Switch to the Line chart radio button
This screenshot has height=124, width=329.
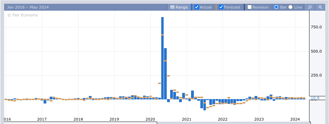290,7
